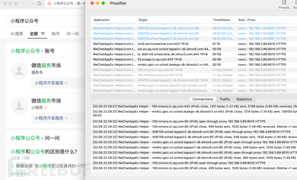Select the AI搜索 tab in the browser

17,34
